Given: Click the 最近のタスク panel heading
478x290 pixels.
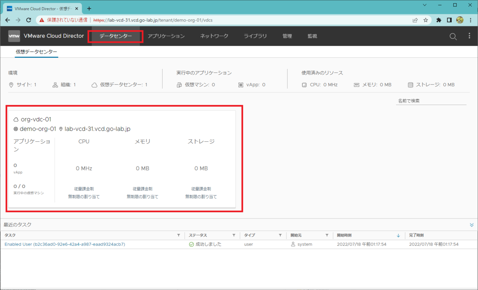Looking at the screenshot, I should pos(18,225).
